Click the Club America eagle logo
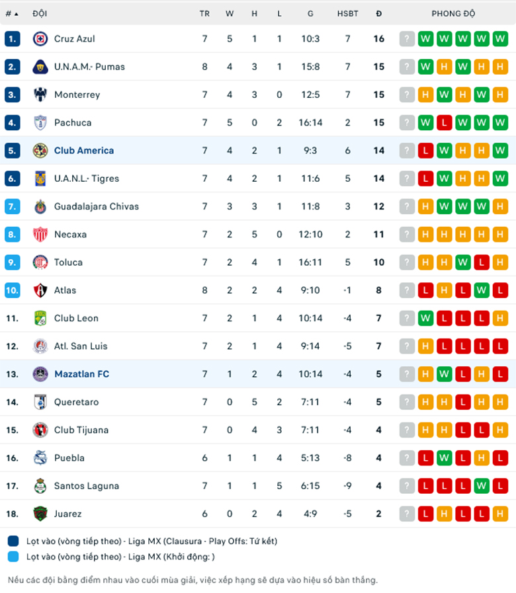This screenshot has width=516, height=593. (40, 150)
